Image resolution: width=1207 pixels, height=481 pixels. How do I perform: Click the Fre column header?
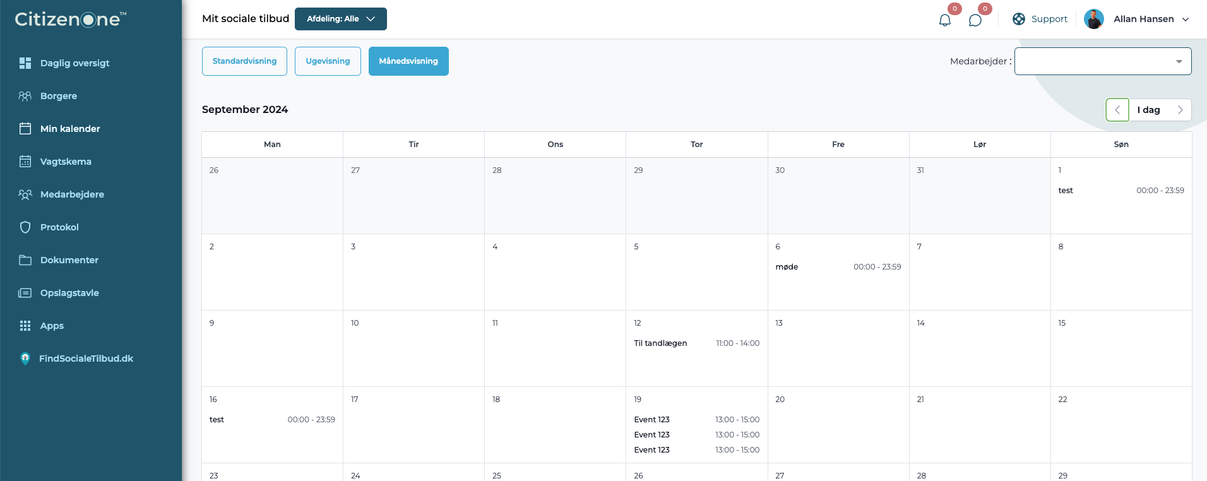(x=838, y=145)
